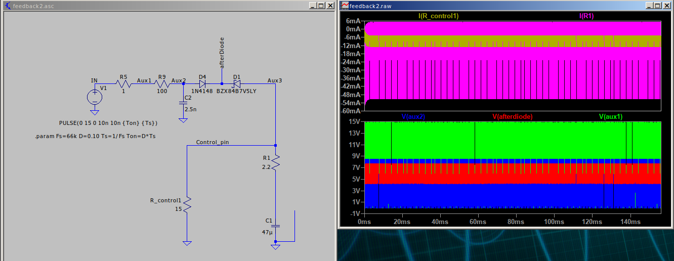Select the V(afterdiode) trace label
The width and height of the screenshot is (674, 261).
point(512,117)
